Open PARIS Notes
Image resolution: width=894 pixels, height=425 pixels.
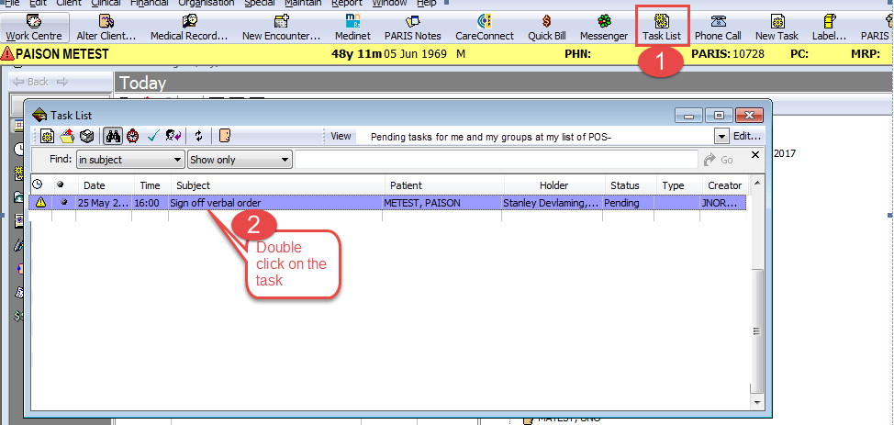coord(413,27)
